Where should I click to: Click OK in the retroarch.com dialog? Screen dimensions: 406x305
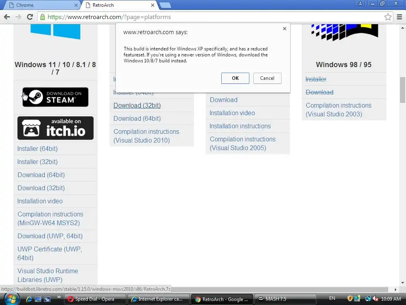[x=235, y=78]
